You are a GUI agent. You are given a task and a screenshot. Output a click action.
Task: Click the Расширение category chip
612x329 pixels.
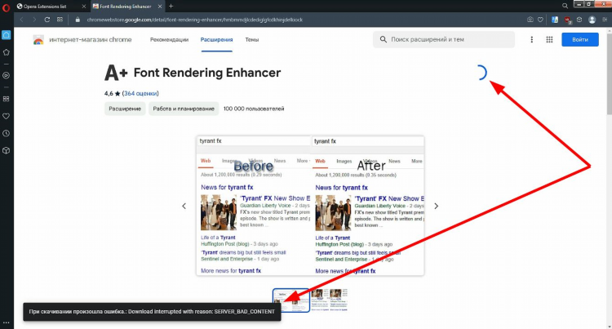[x=125, y=109]
